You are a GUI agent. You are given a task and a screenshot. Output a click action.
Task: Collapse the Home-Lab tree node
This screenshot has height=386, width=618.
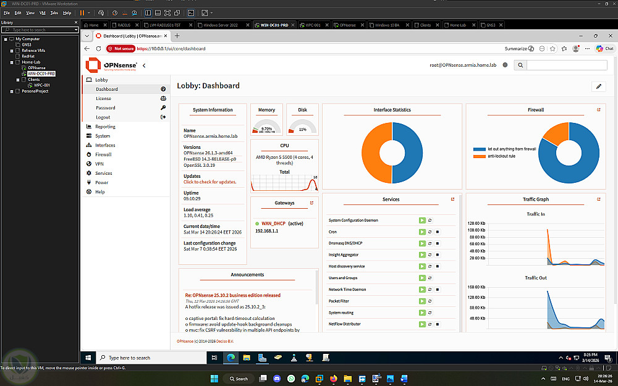pos(11,62)
